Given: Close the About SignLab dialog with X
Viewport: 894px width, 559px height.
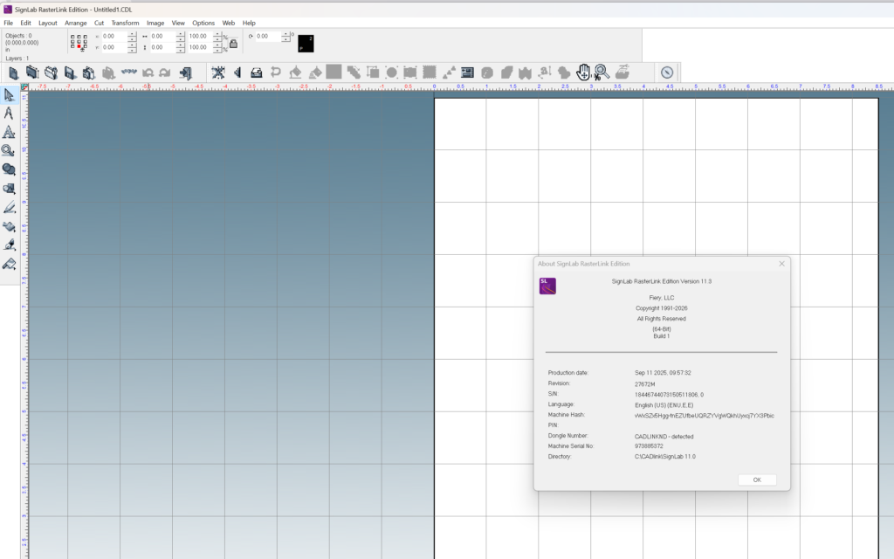Looking at the screenshot, I should pyautogui.click(x=782, y=264).
